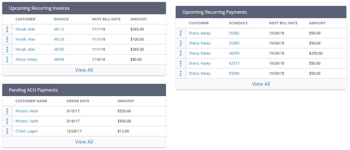Open actions menu for $535.00 ACH payment
Screen dimensions: 350x150
point(7,111)
